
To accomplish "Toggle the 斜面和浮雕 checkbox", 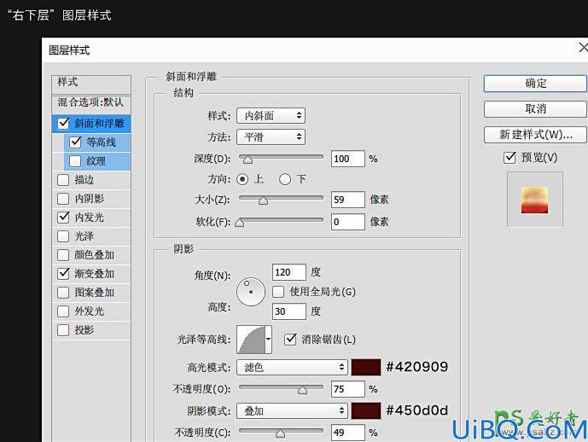I will (x=63, y=124).
